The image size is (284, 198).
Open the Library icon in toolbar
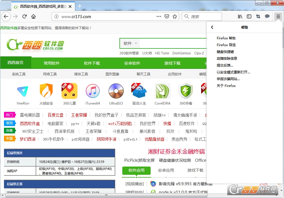click(240, 17)
